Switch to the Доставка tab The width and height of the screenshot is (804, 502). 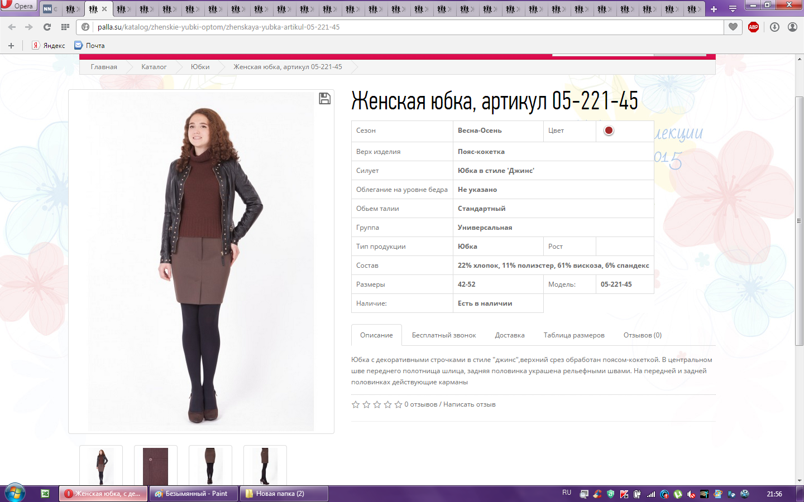[509, 335]
